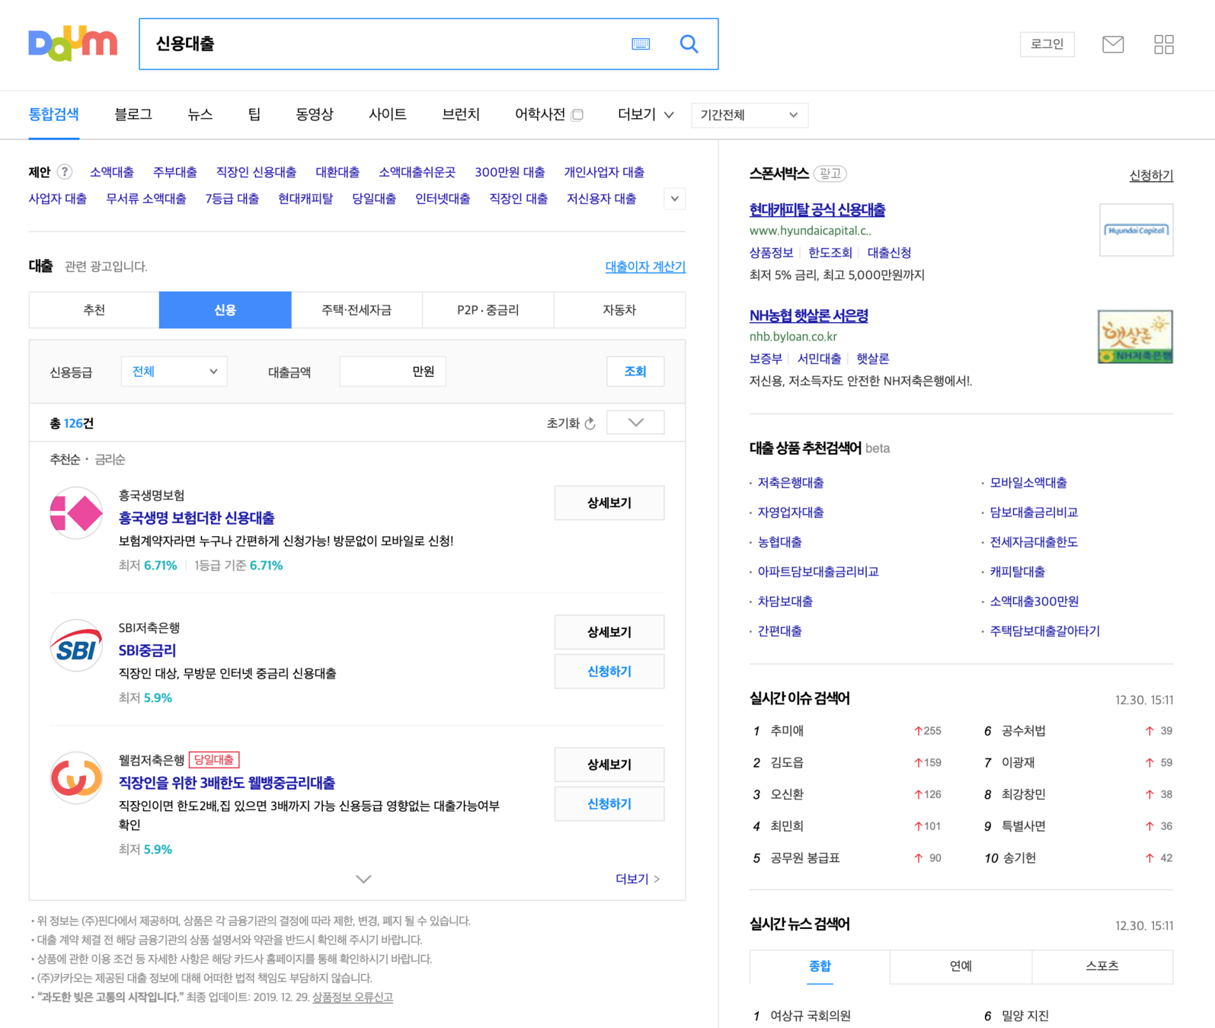Click the 햇살론 NH저축은행 ad thumbnail

click(x=1136, y=336)
